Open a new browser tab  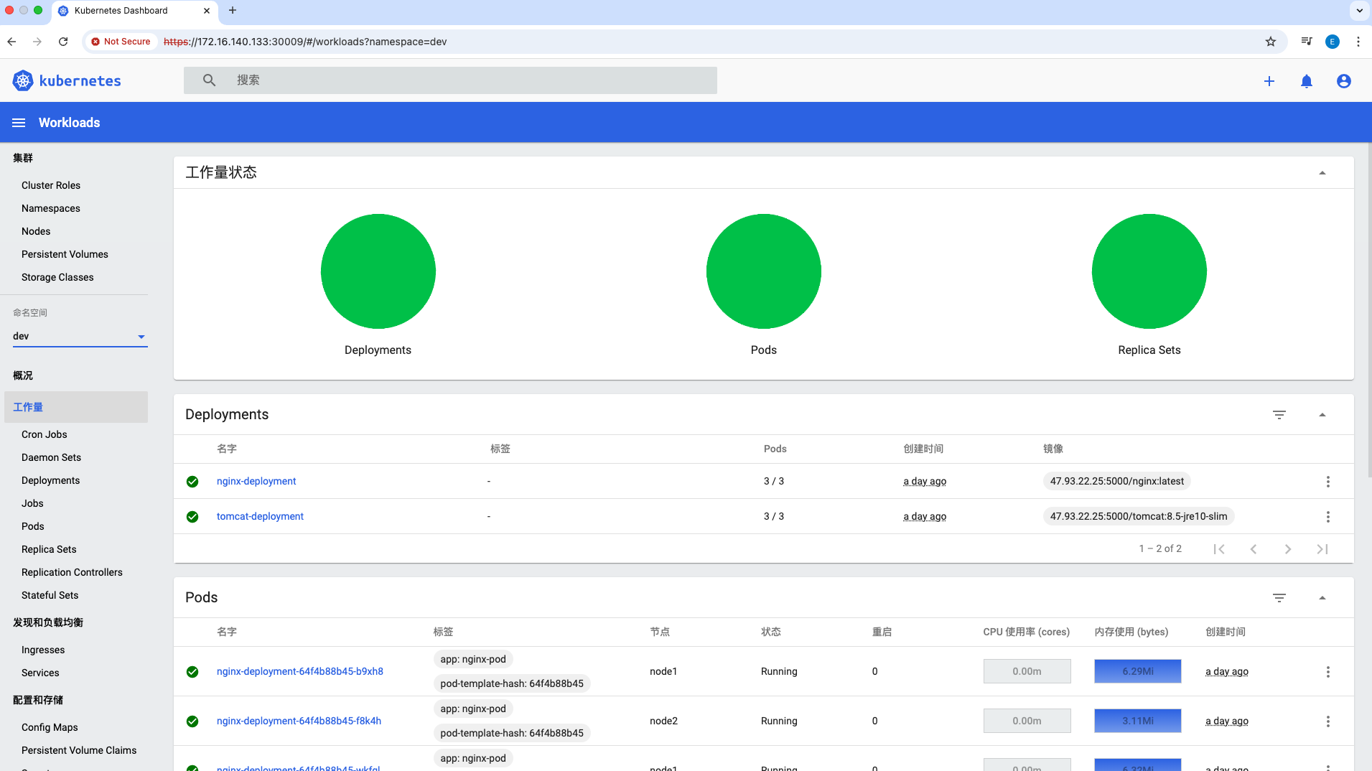tap(233, 11)
